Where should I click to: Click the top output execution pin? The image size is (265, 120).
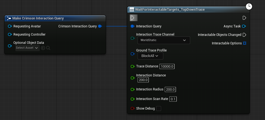click(244, 18)
